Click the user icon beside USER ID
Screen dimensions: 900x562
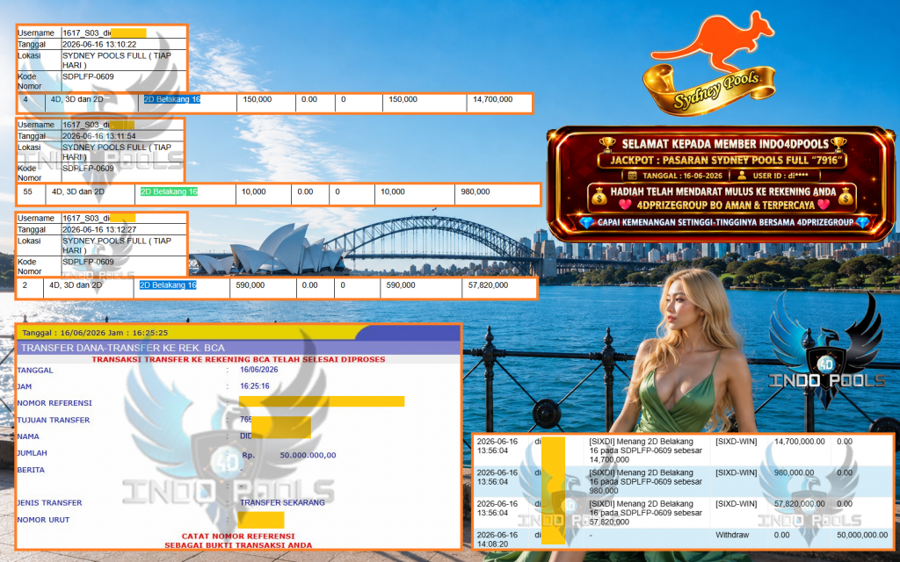[x=742, y=176]
